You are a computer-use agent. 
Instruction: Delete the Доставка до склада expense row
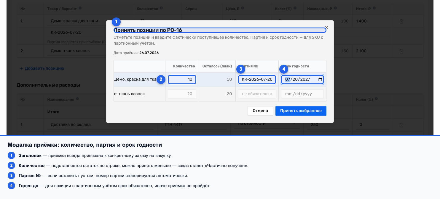(x=401, y=125)
